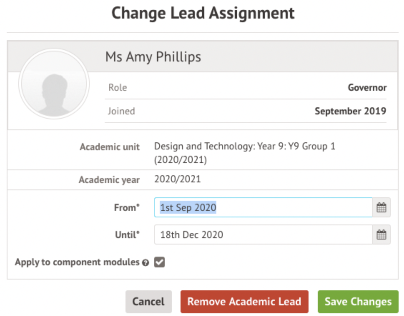
Task: Click the Change Lead Assignment heading
Action: coord(203,14)
